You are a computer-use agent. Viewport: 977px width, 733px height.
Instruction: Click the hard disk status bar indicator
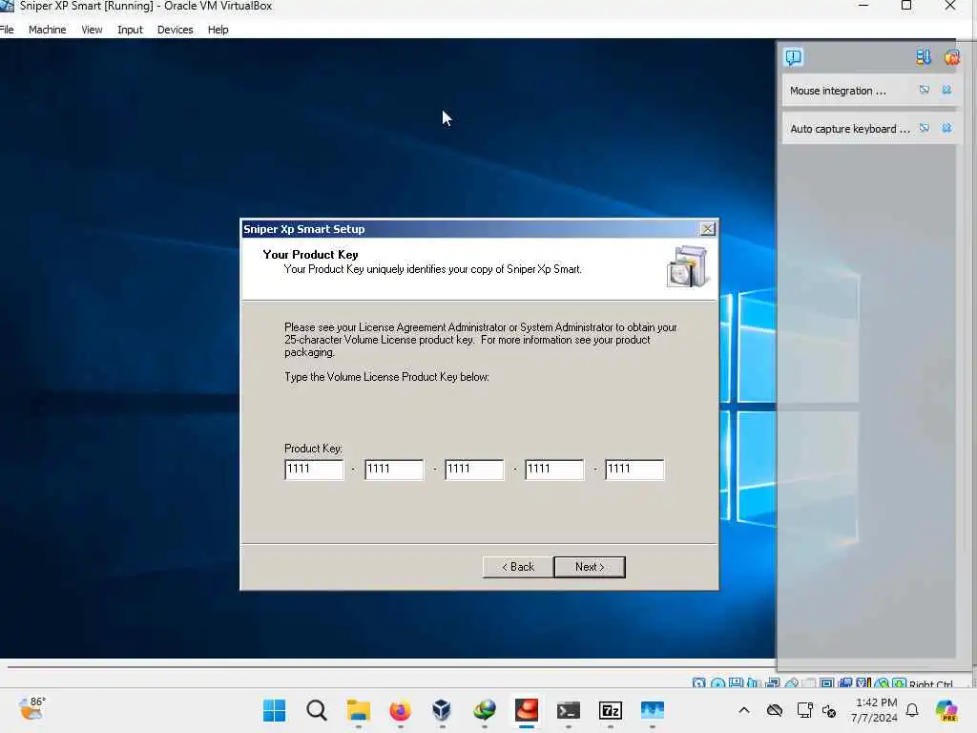coord(698,683)
